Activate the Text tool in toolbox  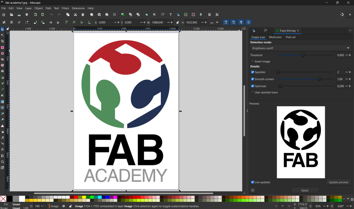[x=2, y=95]
